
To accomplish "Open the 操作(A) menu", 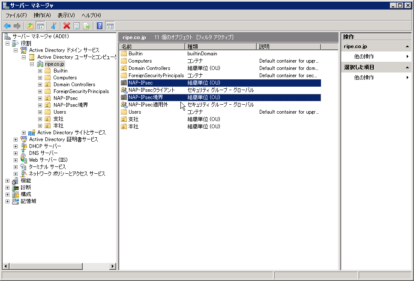I will tap(42, 15).
